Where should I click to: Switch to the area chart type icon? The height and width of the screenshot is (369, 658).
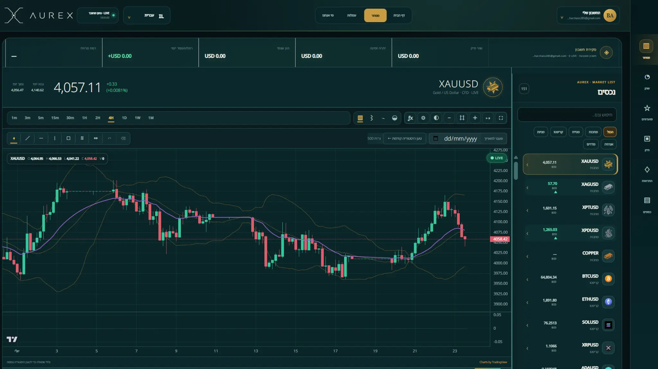pos(395,118)
